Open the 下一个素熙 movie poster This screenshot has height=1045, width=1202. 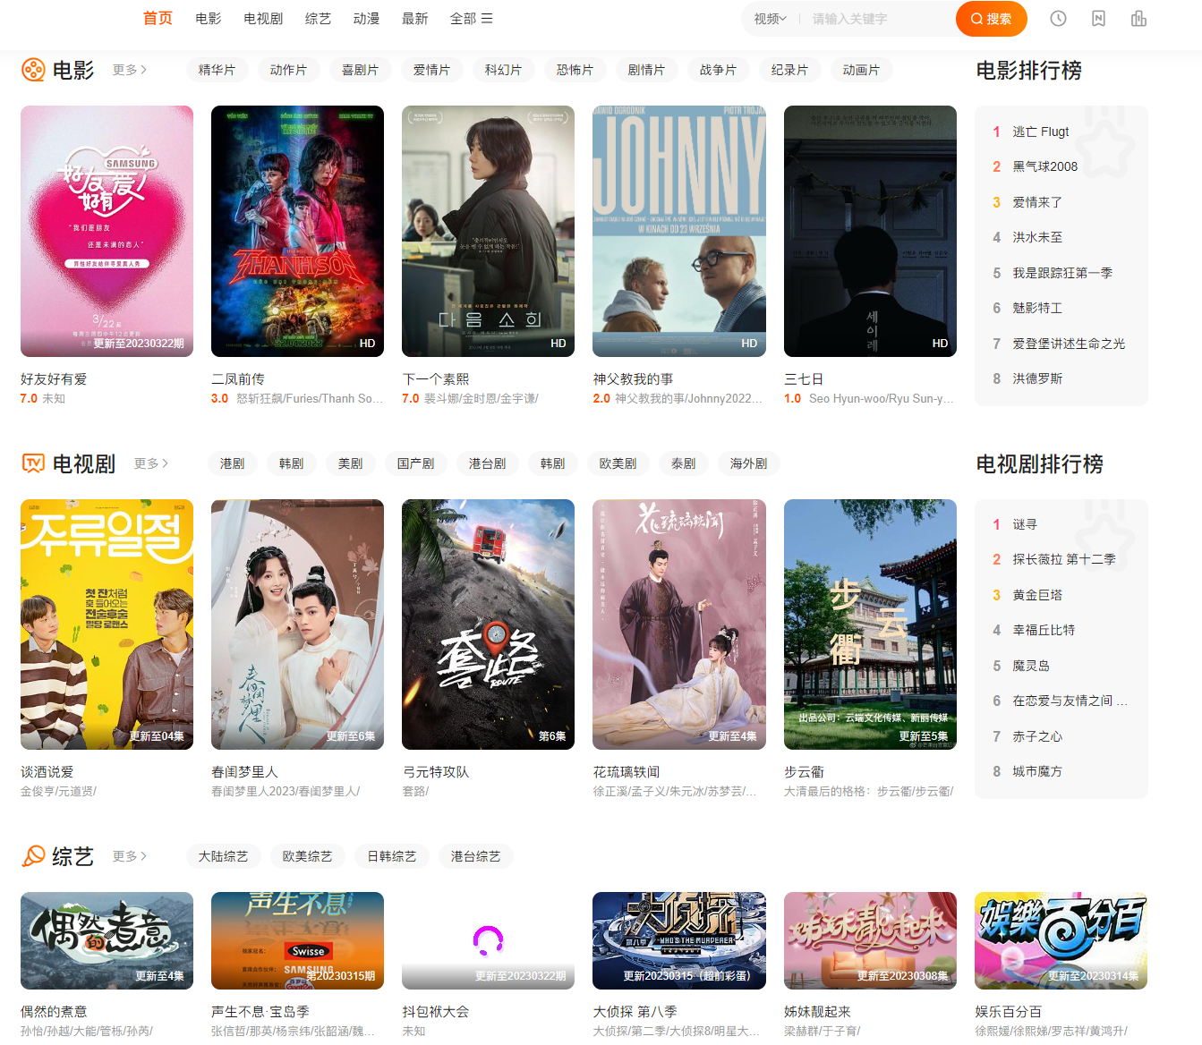[x=488, y=231]
